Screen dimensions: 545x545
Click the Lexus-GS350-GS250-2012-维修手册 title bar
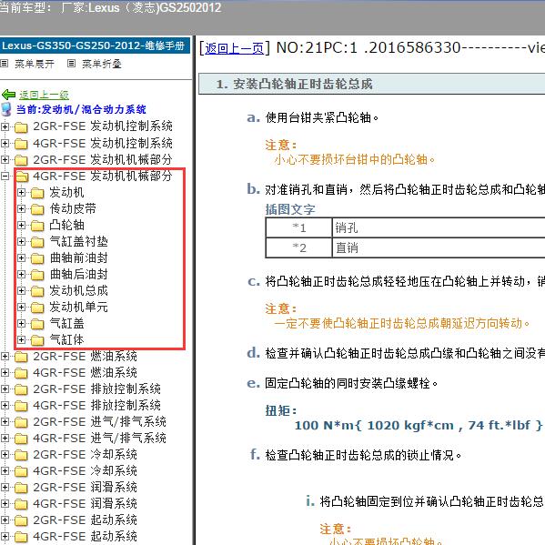pyautogui.click(x=95, y=45)
